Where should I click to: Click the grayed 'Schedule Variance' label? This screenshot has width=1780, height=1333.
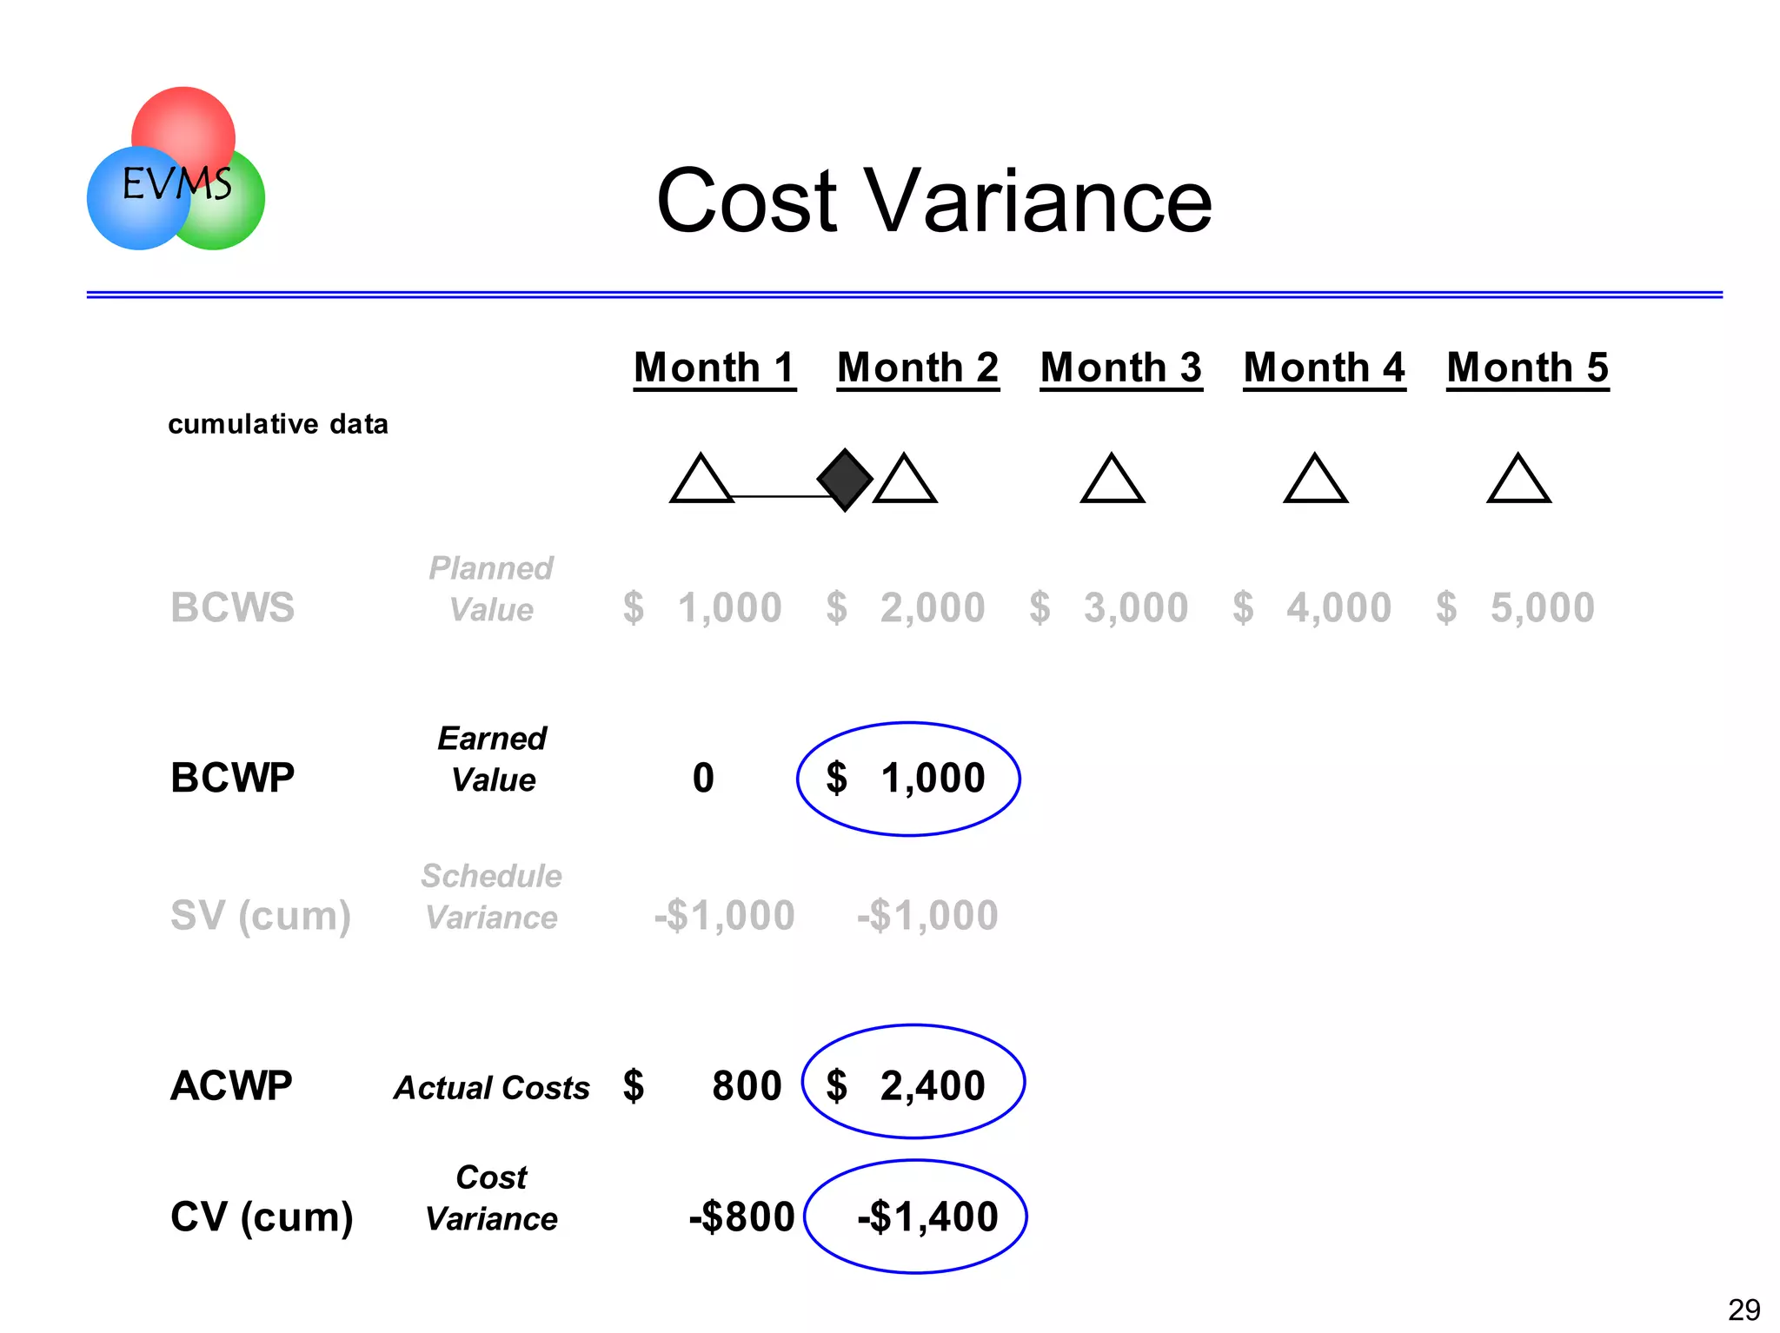[491, 897]
